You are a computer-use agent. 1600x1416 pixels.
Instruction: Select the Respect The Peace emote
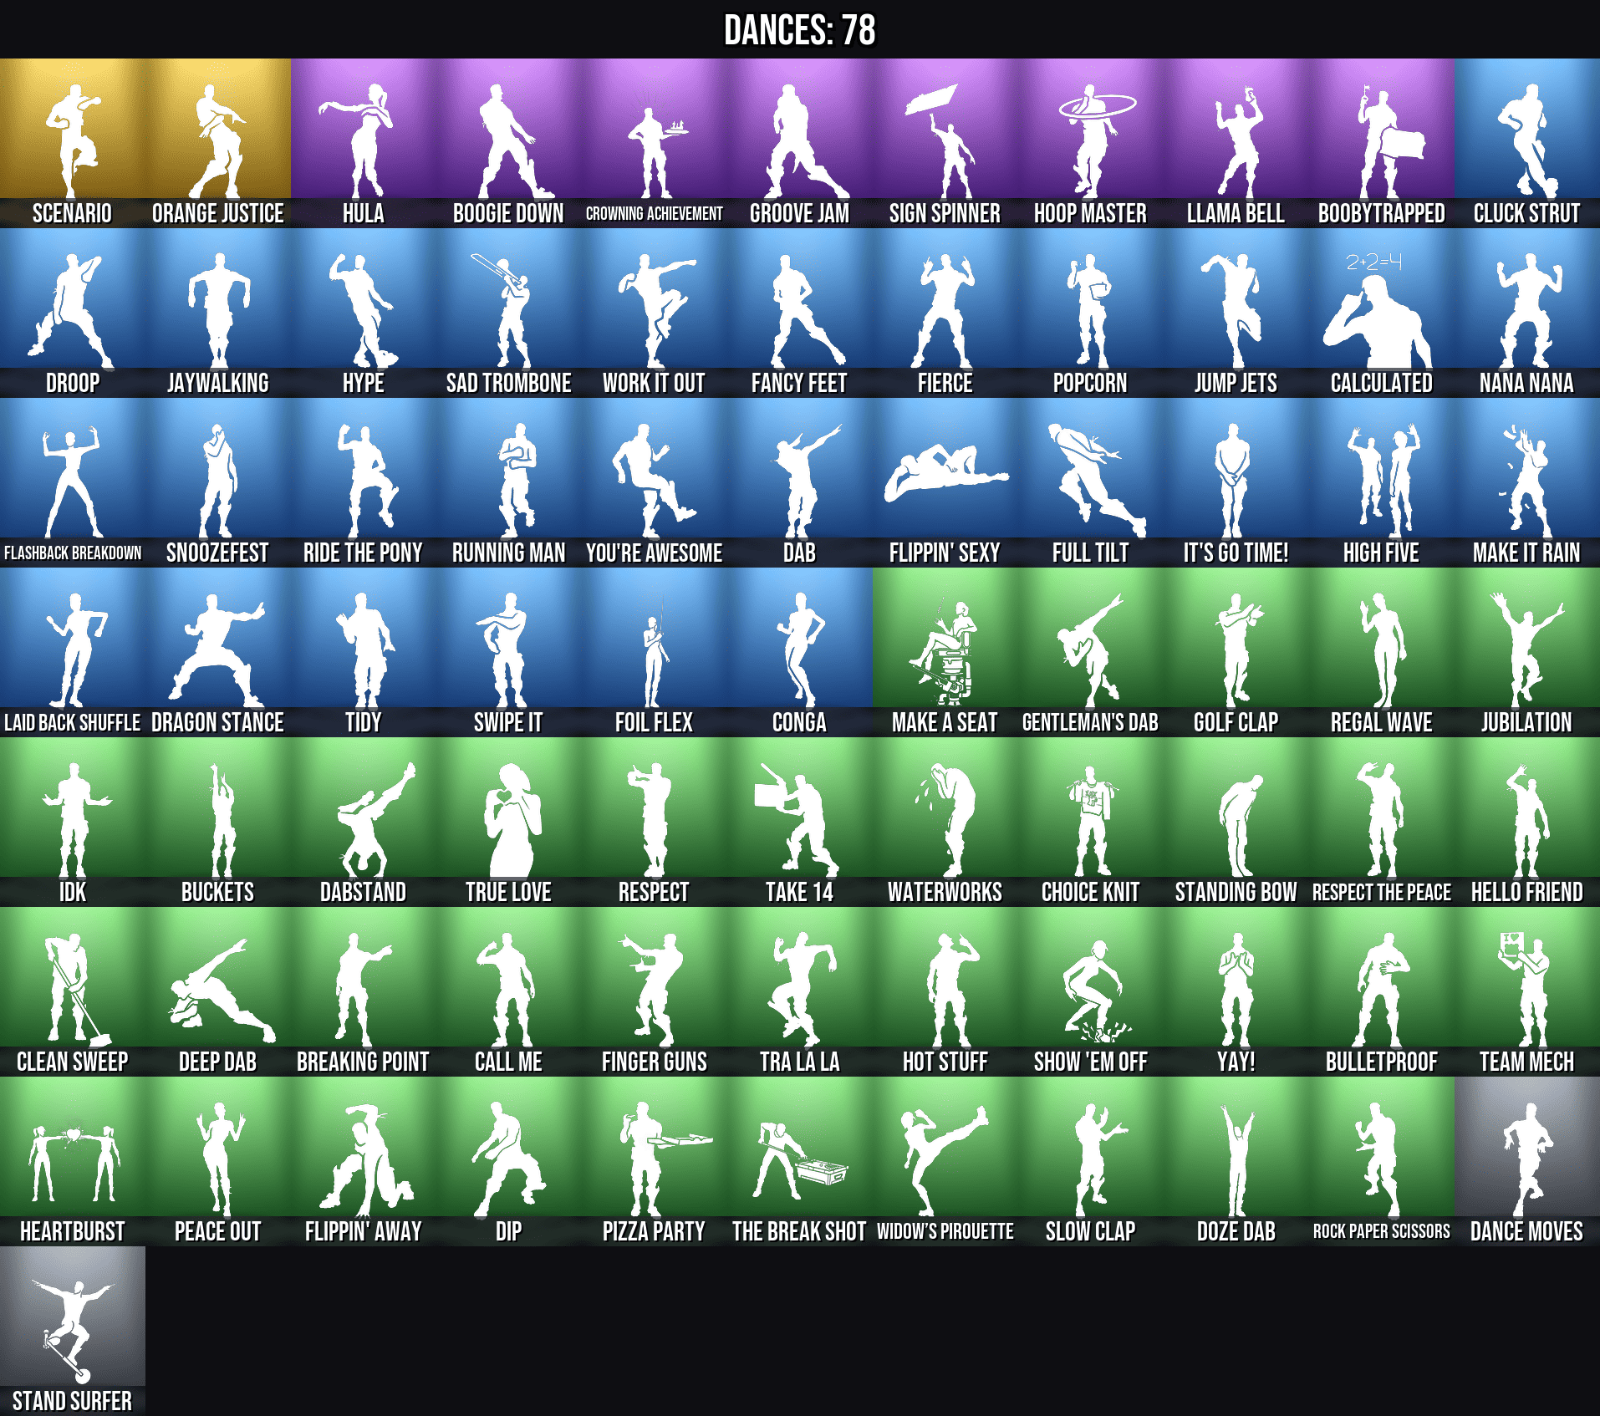pyautogui.click(x=1382, y=821)
